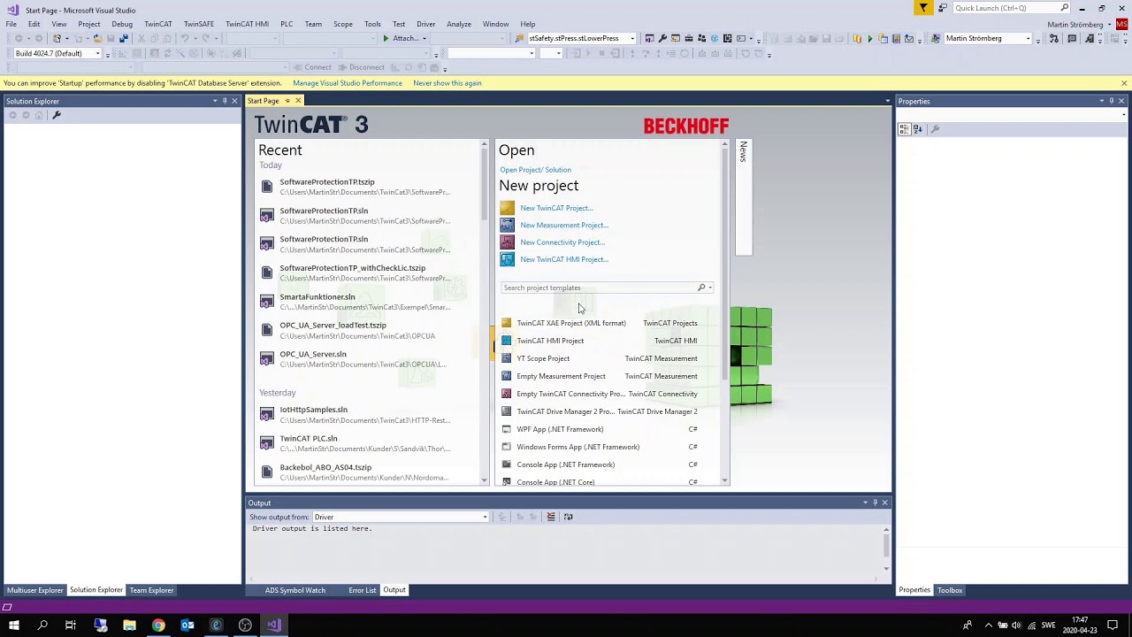Open the TwinSAFE menu
Image resolution: width=1132 pixels, height=637 pixels.
(198, 24)
